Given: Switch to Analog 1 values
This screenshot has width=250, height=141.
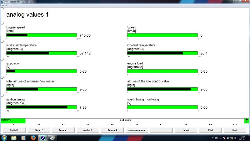Looking at the screenshot, I should point(63,130).
